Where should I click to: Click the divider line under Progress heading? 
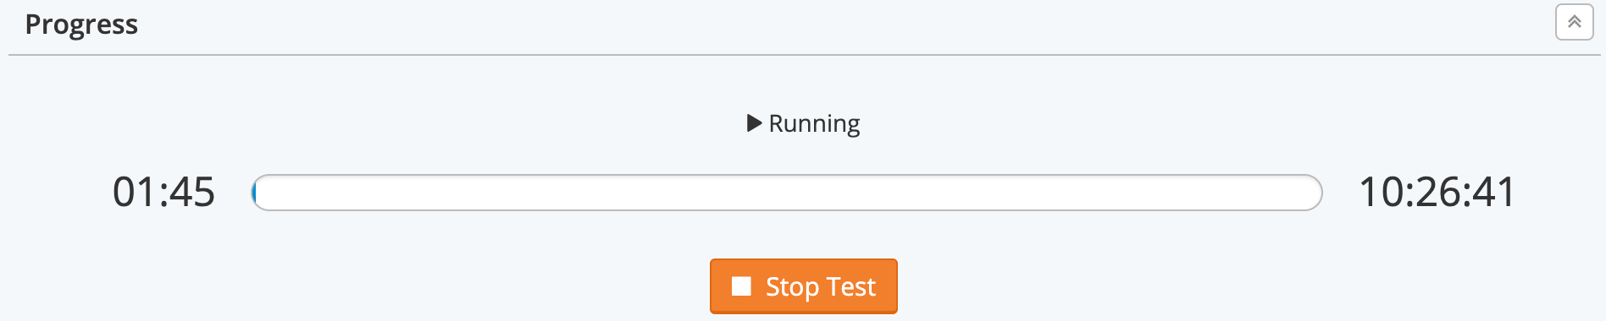803,55
